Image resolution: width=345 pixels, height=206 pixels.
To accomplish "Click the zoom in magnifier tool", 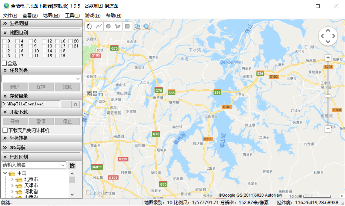I will (138, 26).
